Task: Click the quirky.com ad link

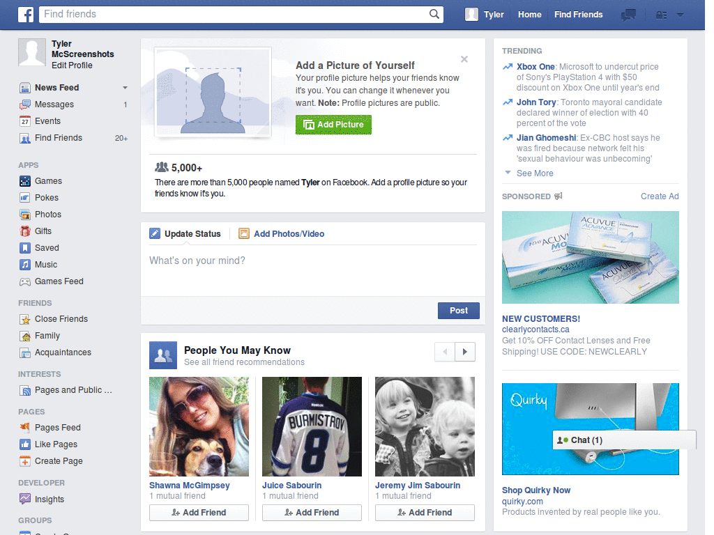Action: tap(522, 502)
